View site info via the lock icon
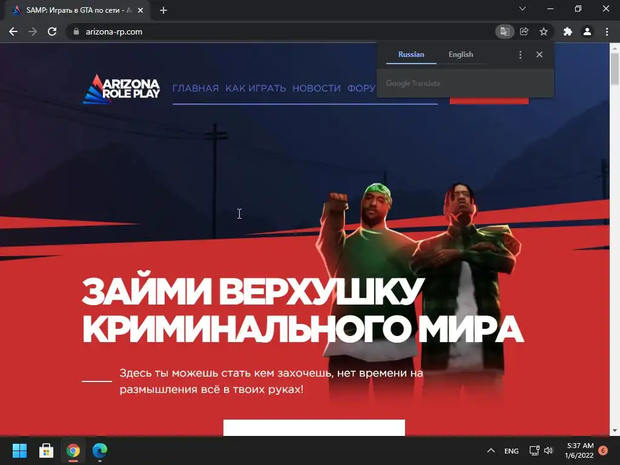 [x=76, y=31]
